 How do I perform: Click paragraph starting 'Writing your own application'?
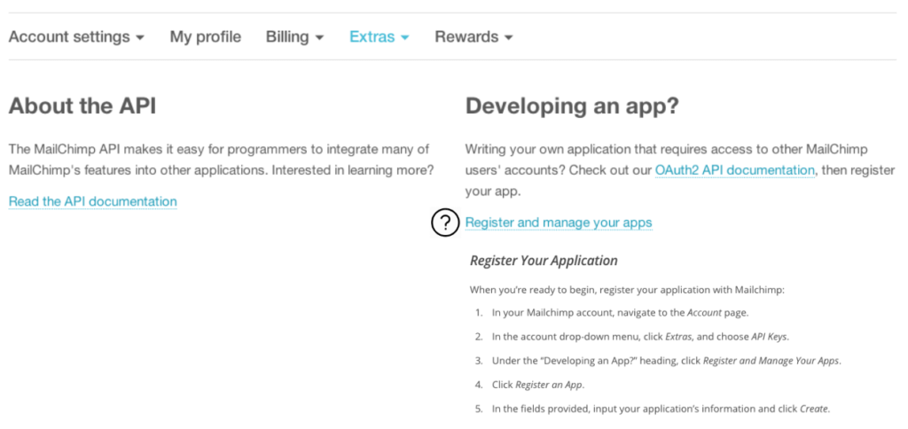(x=680, y=170)
